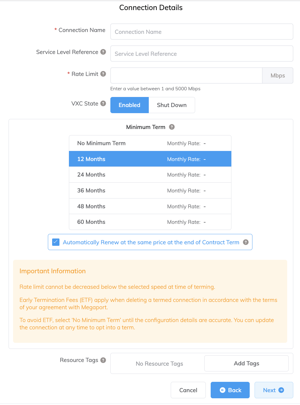This screenshot has width=300, height=405.
Task: Open the Service Level Reference help icon
Action: pos(103,52)
